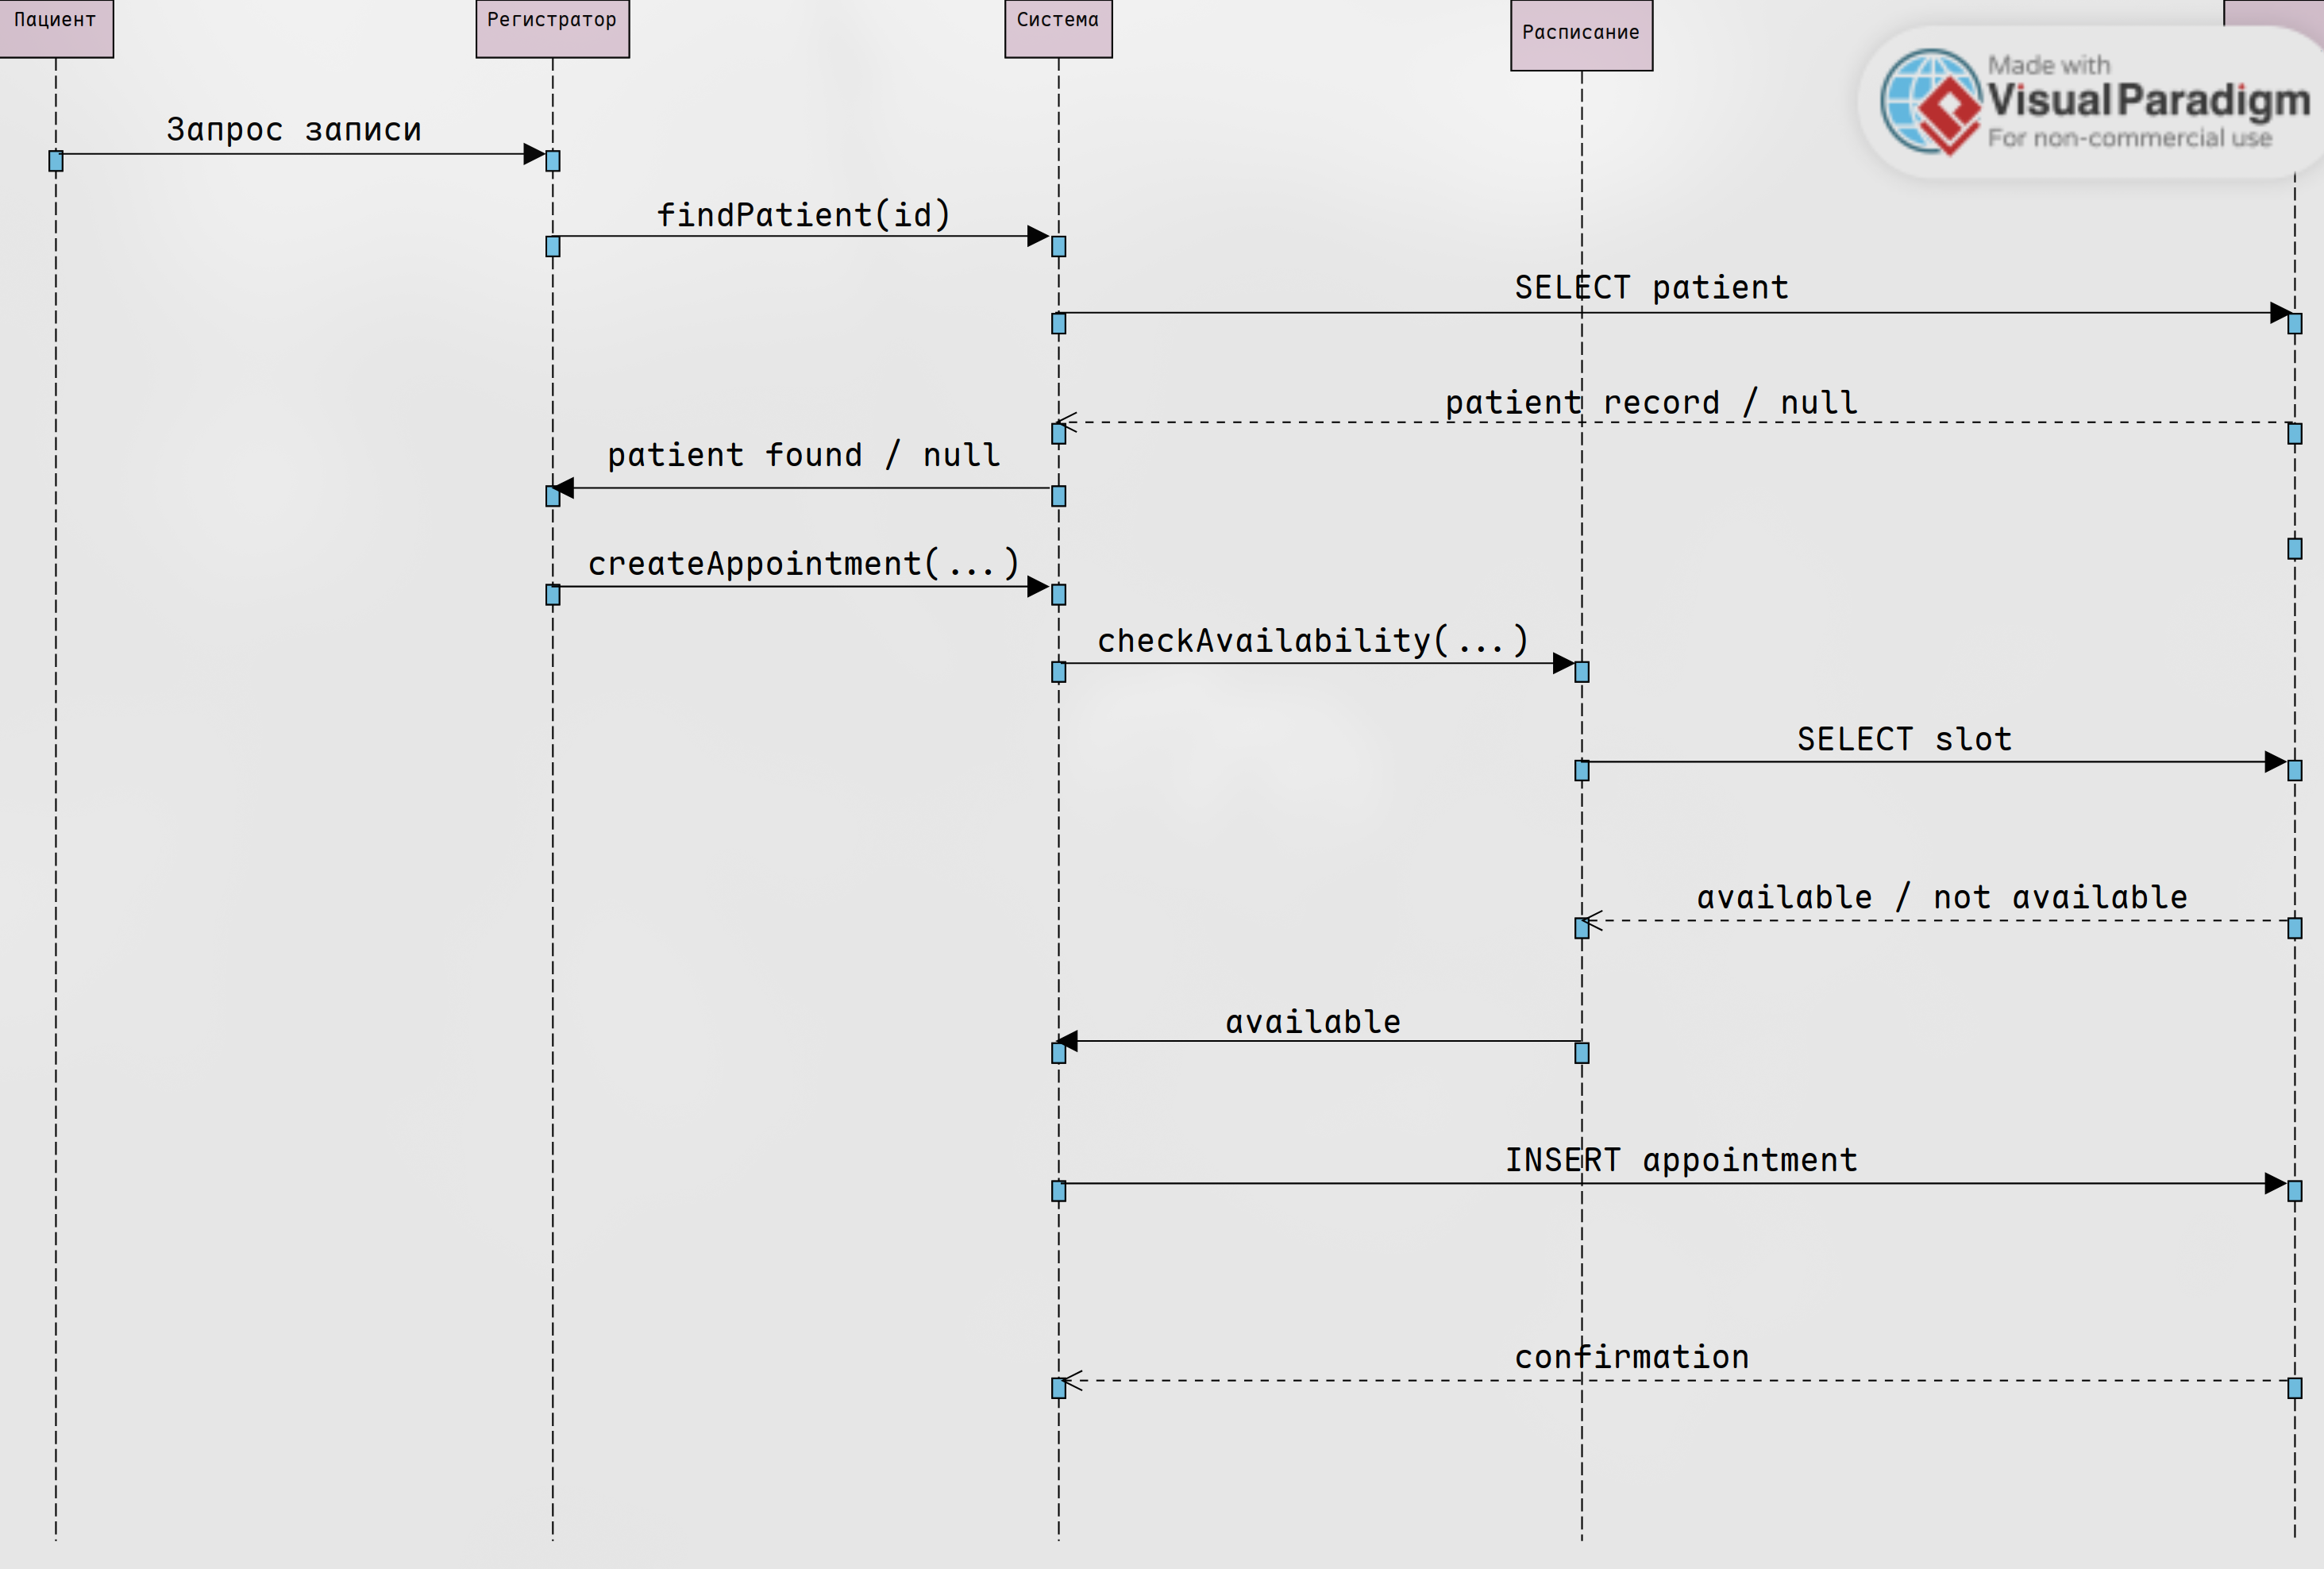Screen dimensions: 2324x1569
Task: Select the 'patient record / null' return label
Action: (x=1651, y=403)
